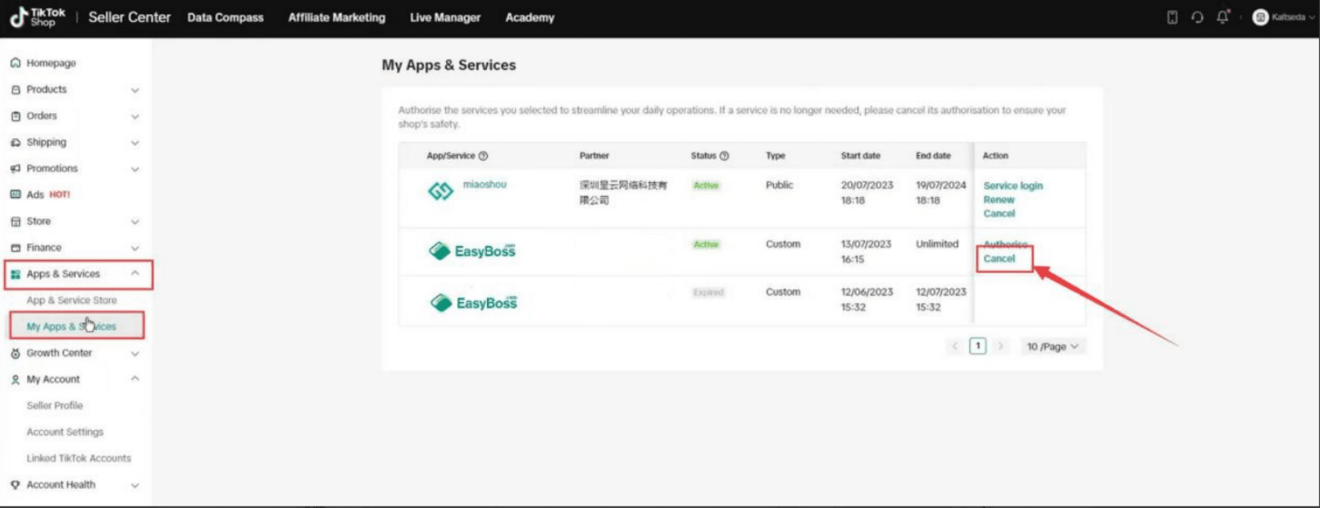
Task: Open Affiliate Marketing in top navigation
Action: click(x=337, y=17)
